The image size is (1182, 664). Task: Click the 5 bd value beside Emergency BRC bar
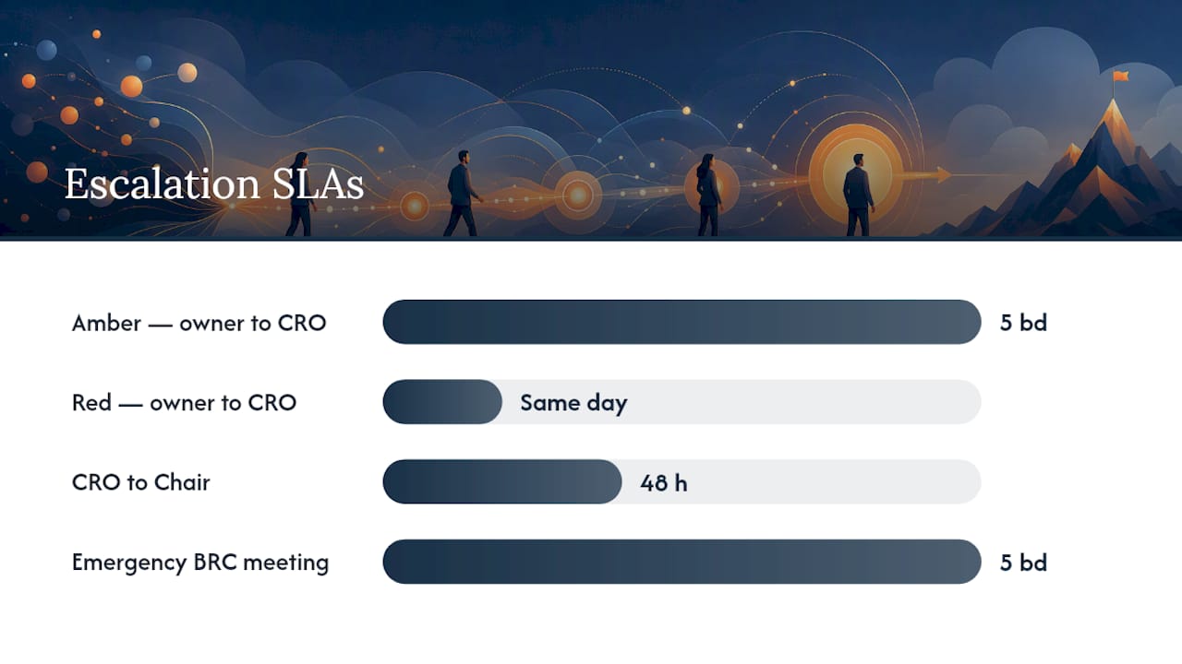(1023, 563)
